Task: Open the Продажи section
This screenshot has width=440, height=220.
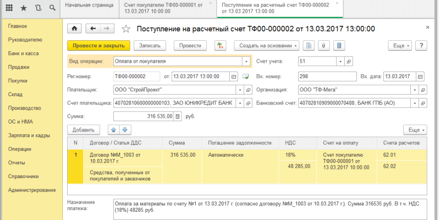Action: click(19, 67)
